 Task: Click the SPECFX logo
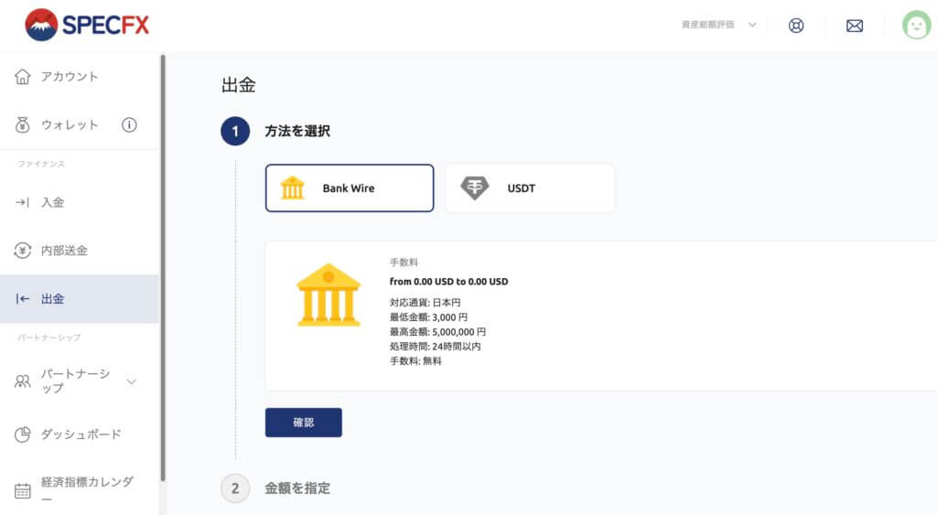point(87,25)
